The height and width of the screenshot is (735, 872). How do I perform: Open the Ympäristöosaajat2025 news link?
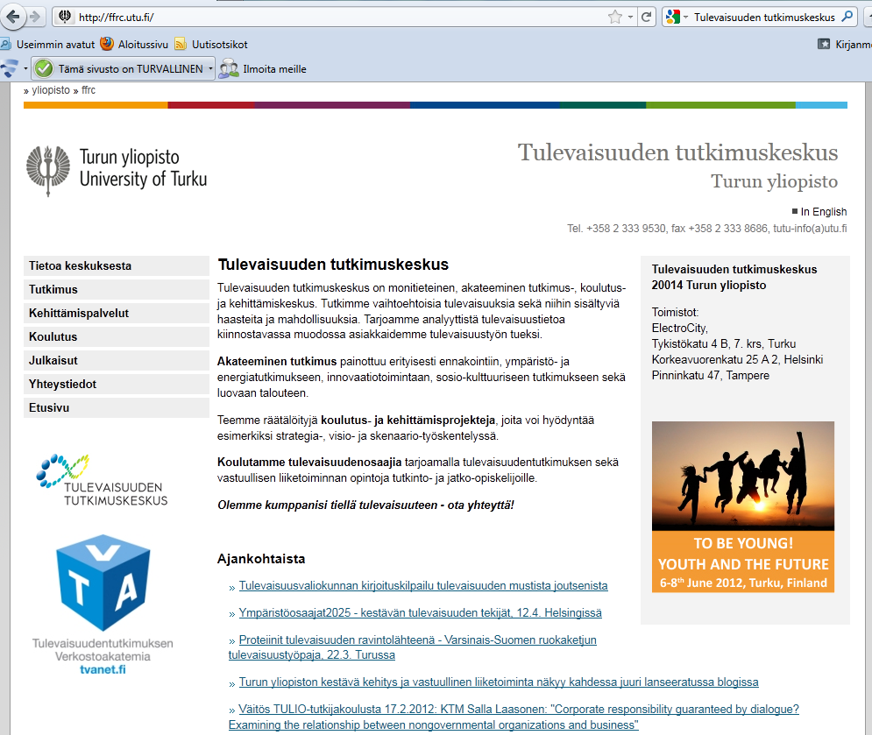[420, 612]
